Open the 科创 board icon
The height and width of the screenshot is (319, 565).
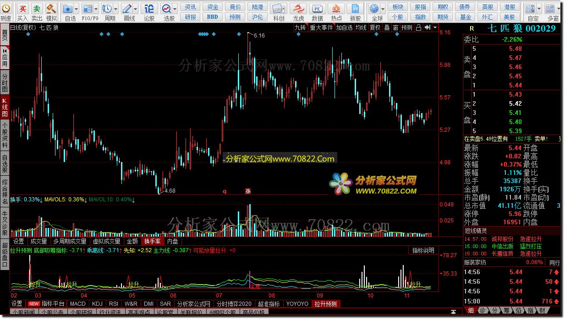coord(278,9)
